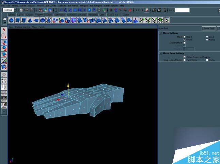Toggle the Retain Component Spacing checkbox
This screenshot has height=164, width=220.
tap(184, 57)
